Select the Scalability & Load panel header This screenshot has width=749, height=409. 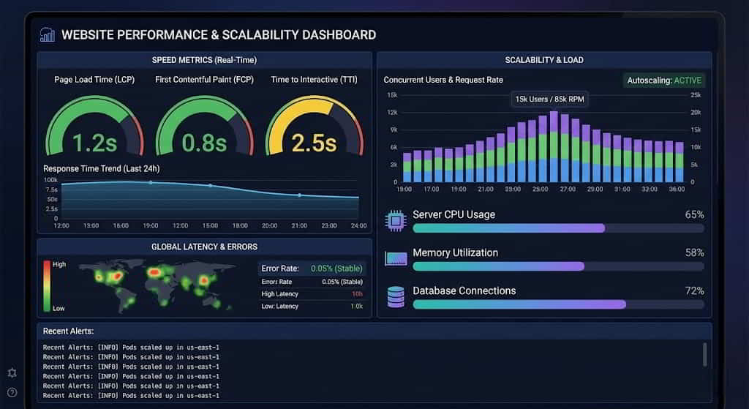click(544, 60)
